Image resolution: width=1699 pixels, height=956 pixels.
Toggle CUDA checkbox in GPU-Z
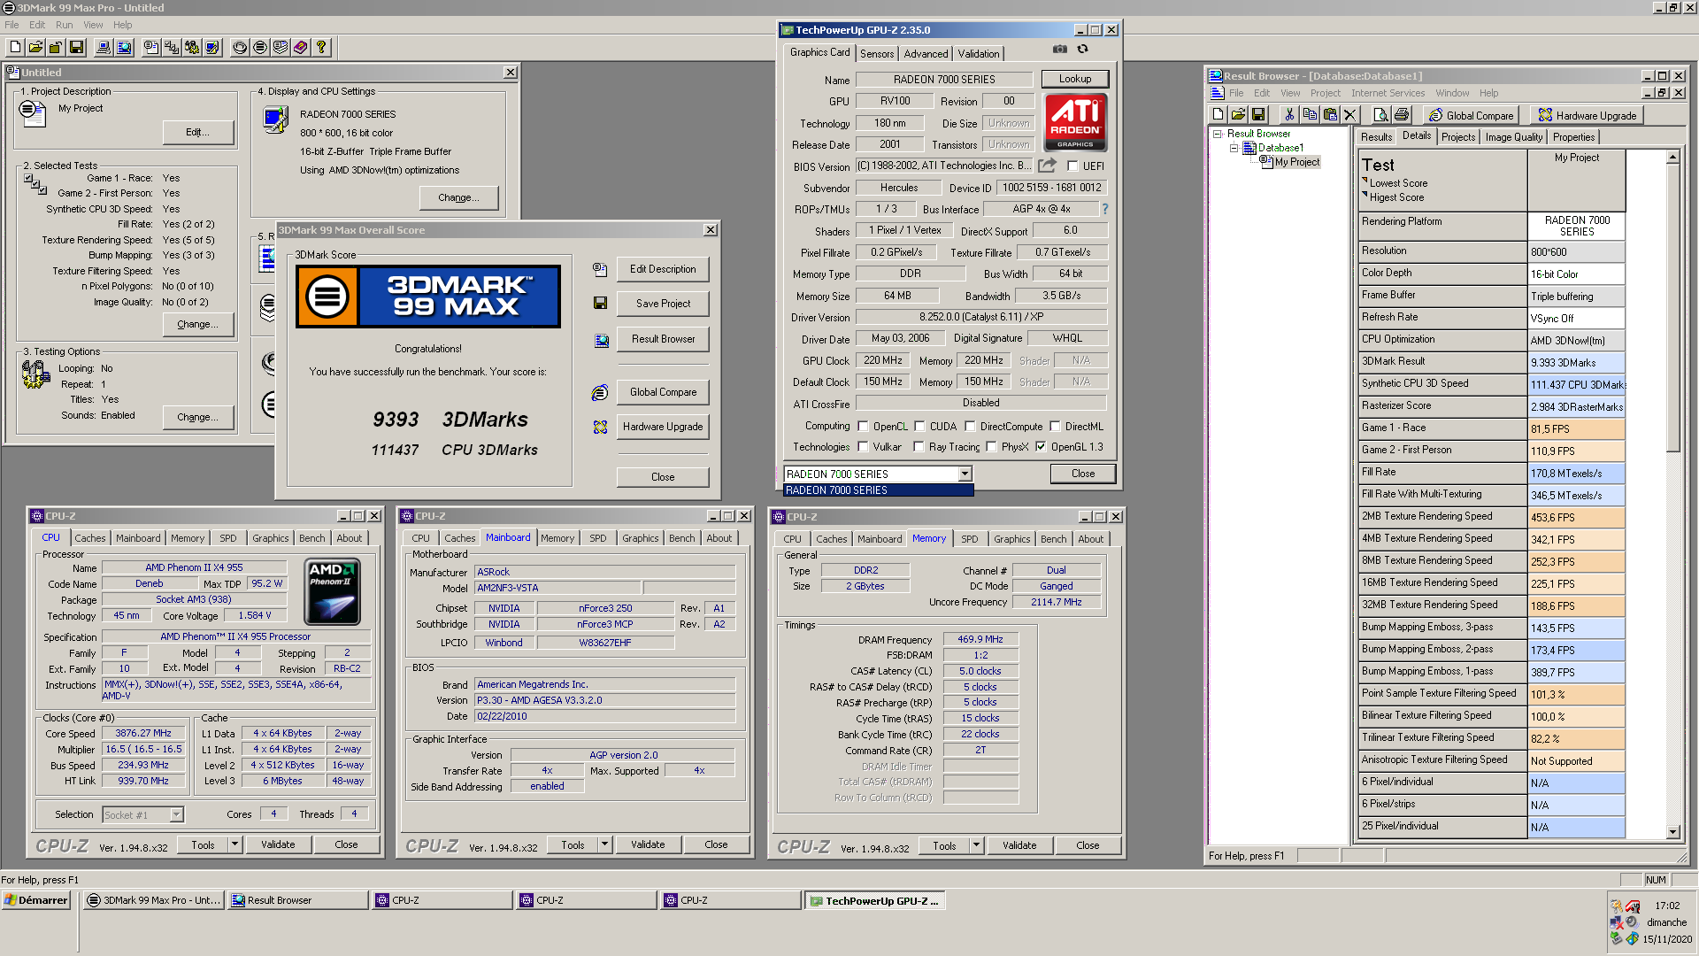tap(919, 427)
